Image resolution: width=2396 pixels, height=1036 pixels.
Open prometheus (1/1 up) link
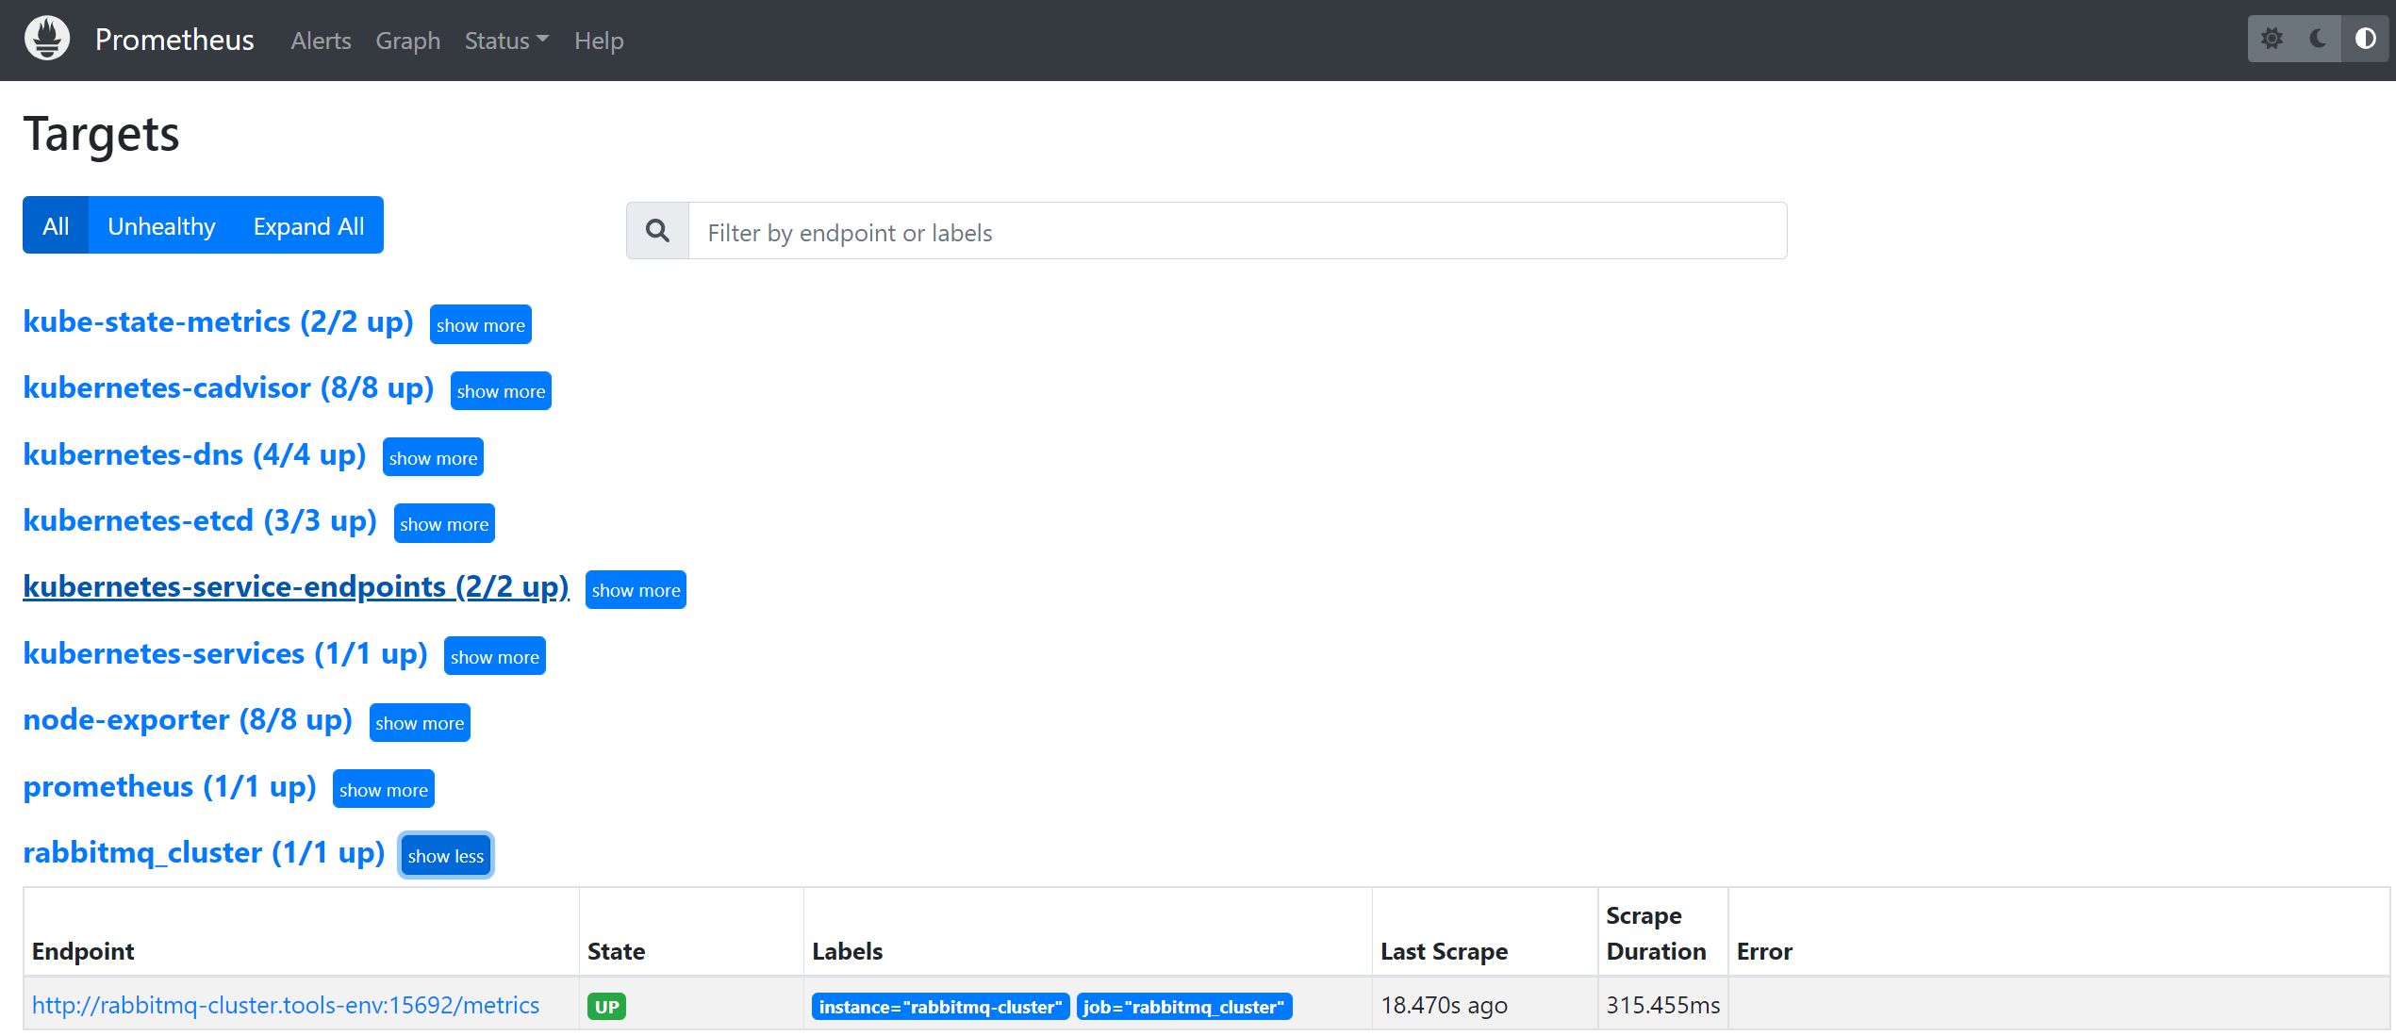(x=170, y=786)
